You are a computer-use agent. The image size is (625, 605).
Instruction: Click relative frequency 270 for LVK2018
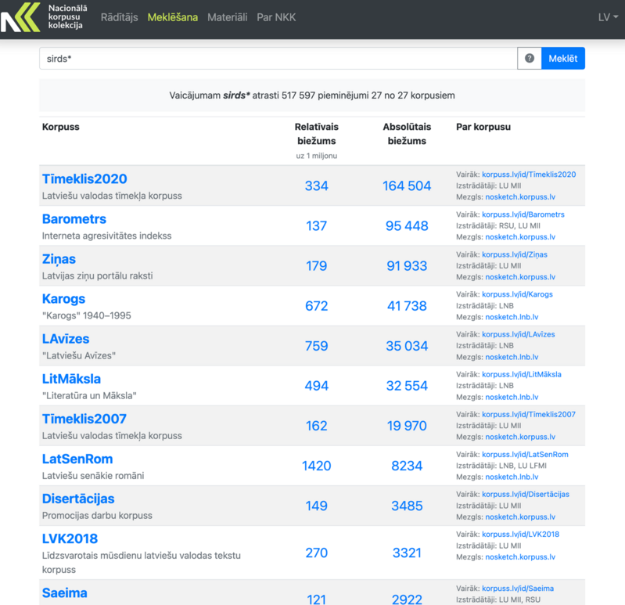tap(317, 553)
